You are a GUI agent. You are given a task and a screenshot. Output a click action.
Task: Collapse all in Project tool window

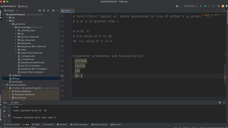click(x=48, y=11)
